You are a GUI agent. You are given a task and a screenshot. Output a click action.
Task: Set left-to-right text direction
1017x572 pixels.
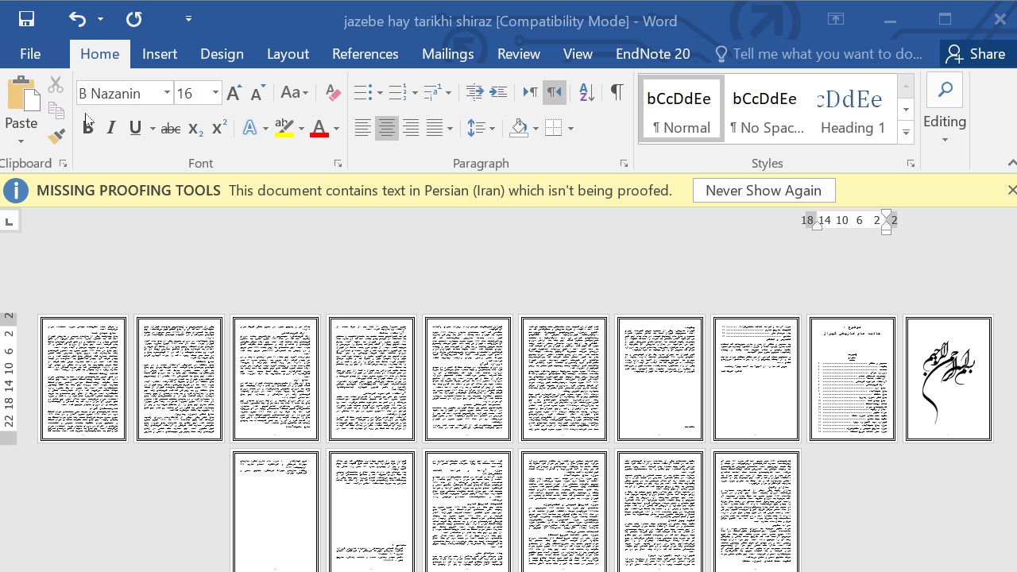pos(530,93)
